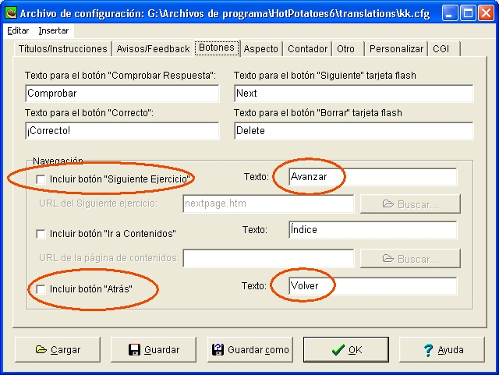Open Ayuda help button

click(441, 350)
